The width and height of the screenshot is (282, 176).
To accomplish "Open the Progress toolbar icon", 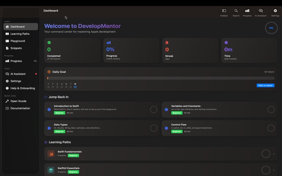I will tap(247, 11).
